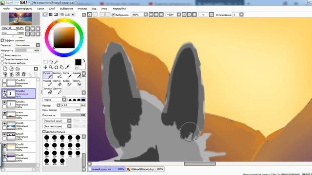This screenshot has width=312, height=175.
Task: Hide the скала layer eye
Action: coord(4,113)
